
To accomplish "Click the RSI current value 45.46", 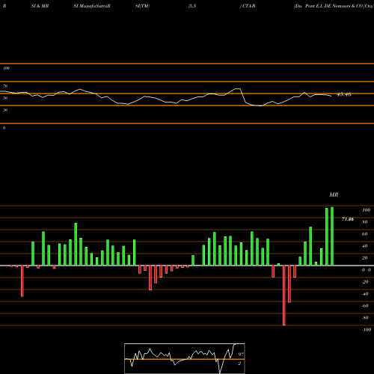I will pos(344,94).
